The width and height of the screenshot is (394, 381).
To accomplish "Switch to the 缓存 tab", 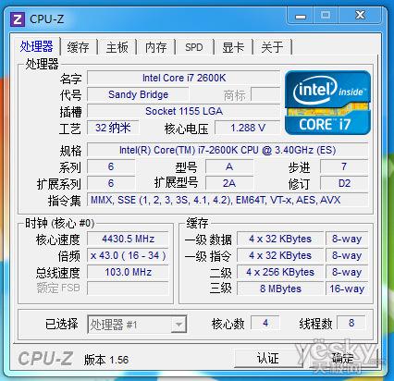I will [78, 47].
